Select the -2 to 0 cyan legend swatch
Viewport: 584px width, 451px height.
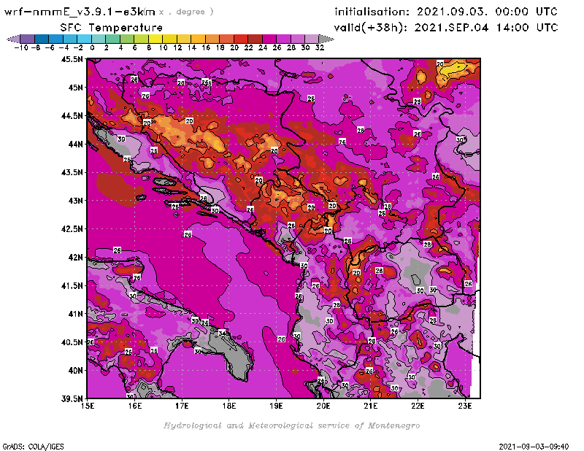pos(84,39)
